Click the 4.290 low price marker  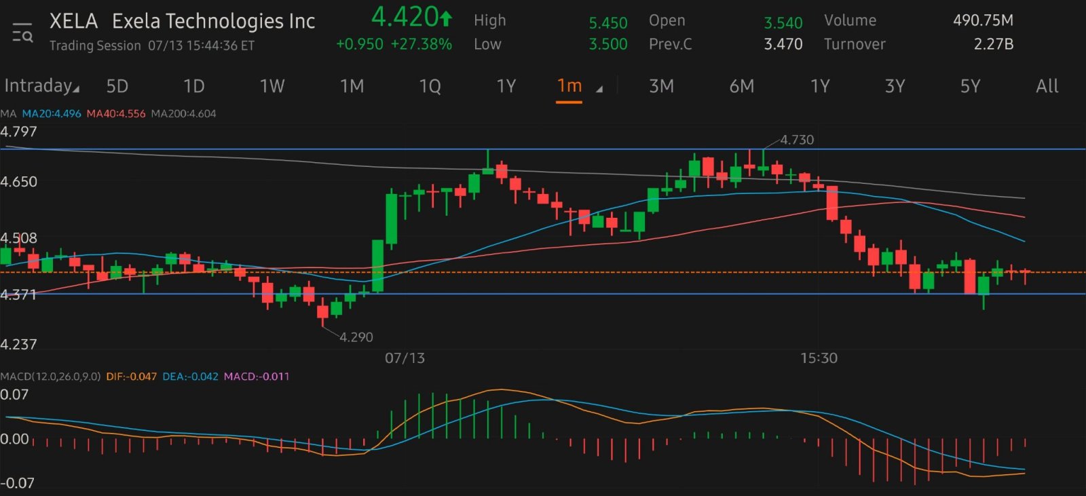[x=356, y=337]
